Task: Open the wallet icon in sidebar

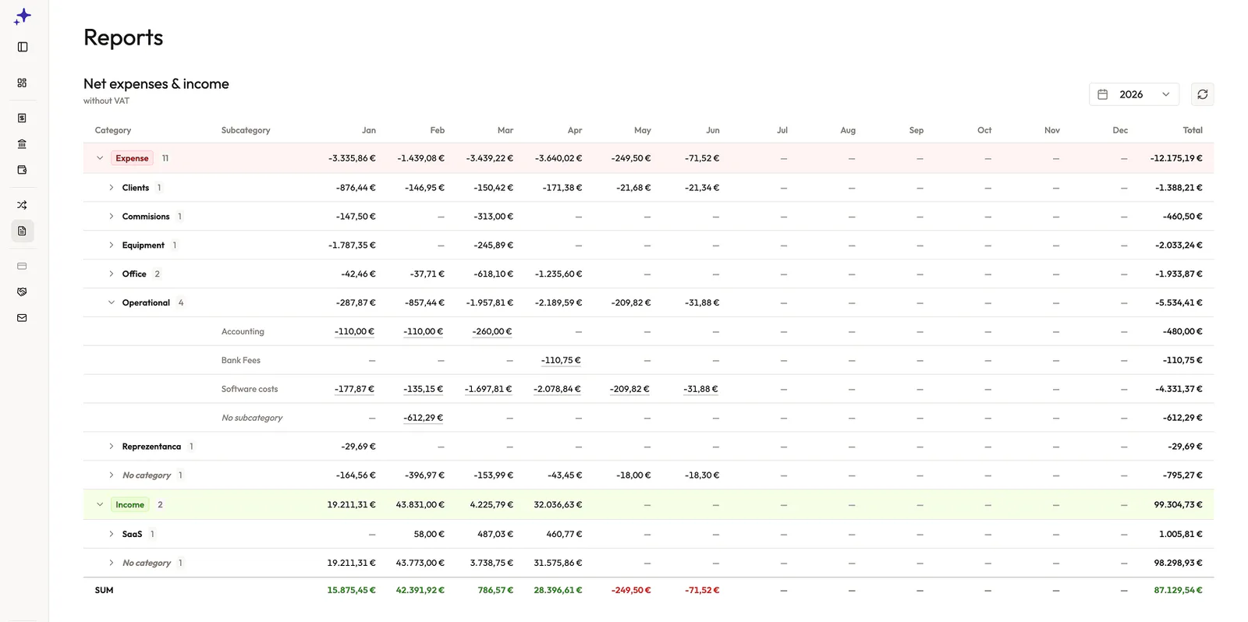Action: pos(22,169)
